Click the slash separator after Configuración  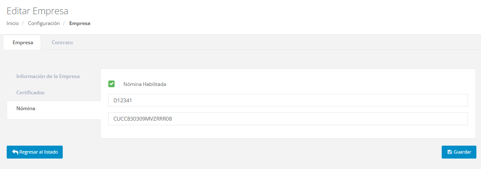pyautogui.click(x=64, y=23)
